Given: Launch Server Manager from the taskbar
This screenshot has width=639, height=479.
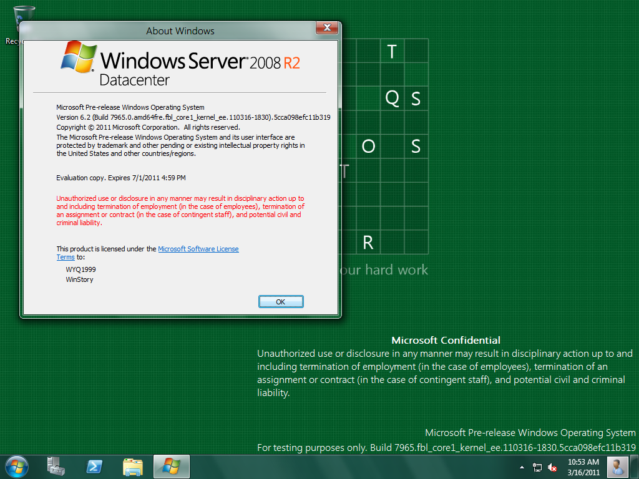Looking at the screenshot, I should [56, 466].
